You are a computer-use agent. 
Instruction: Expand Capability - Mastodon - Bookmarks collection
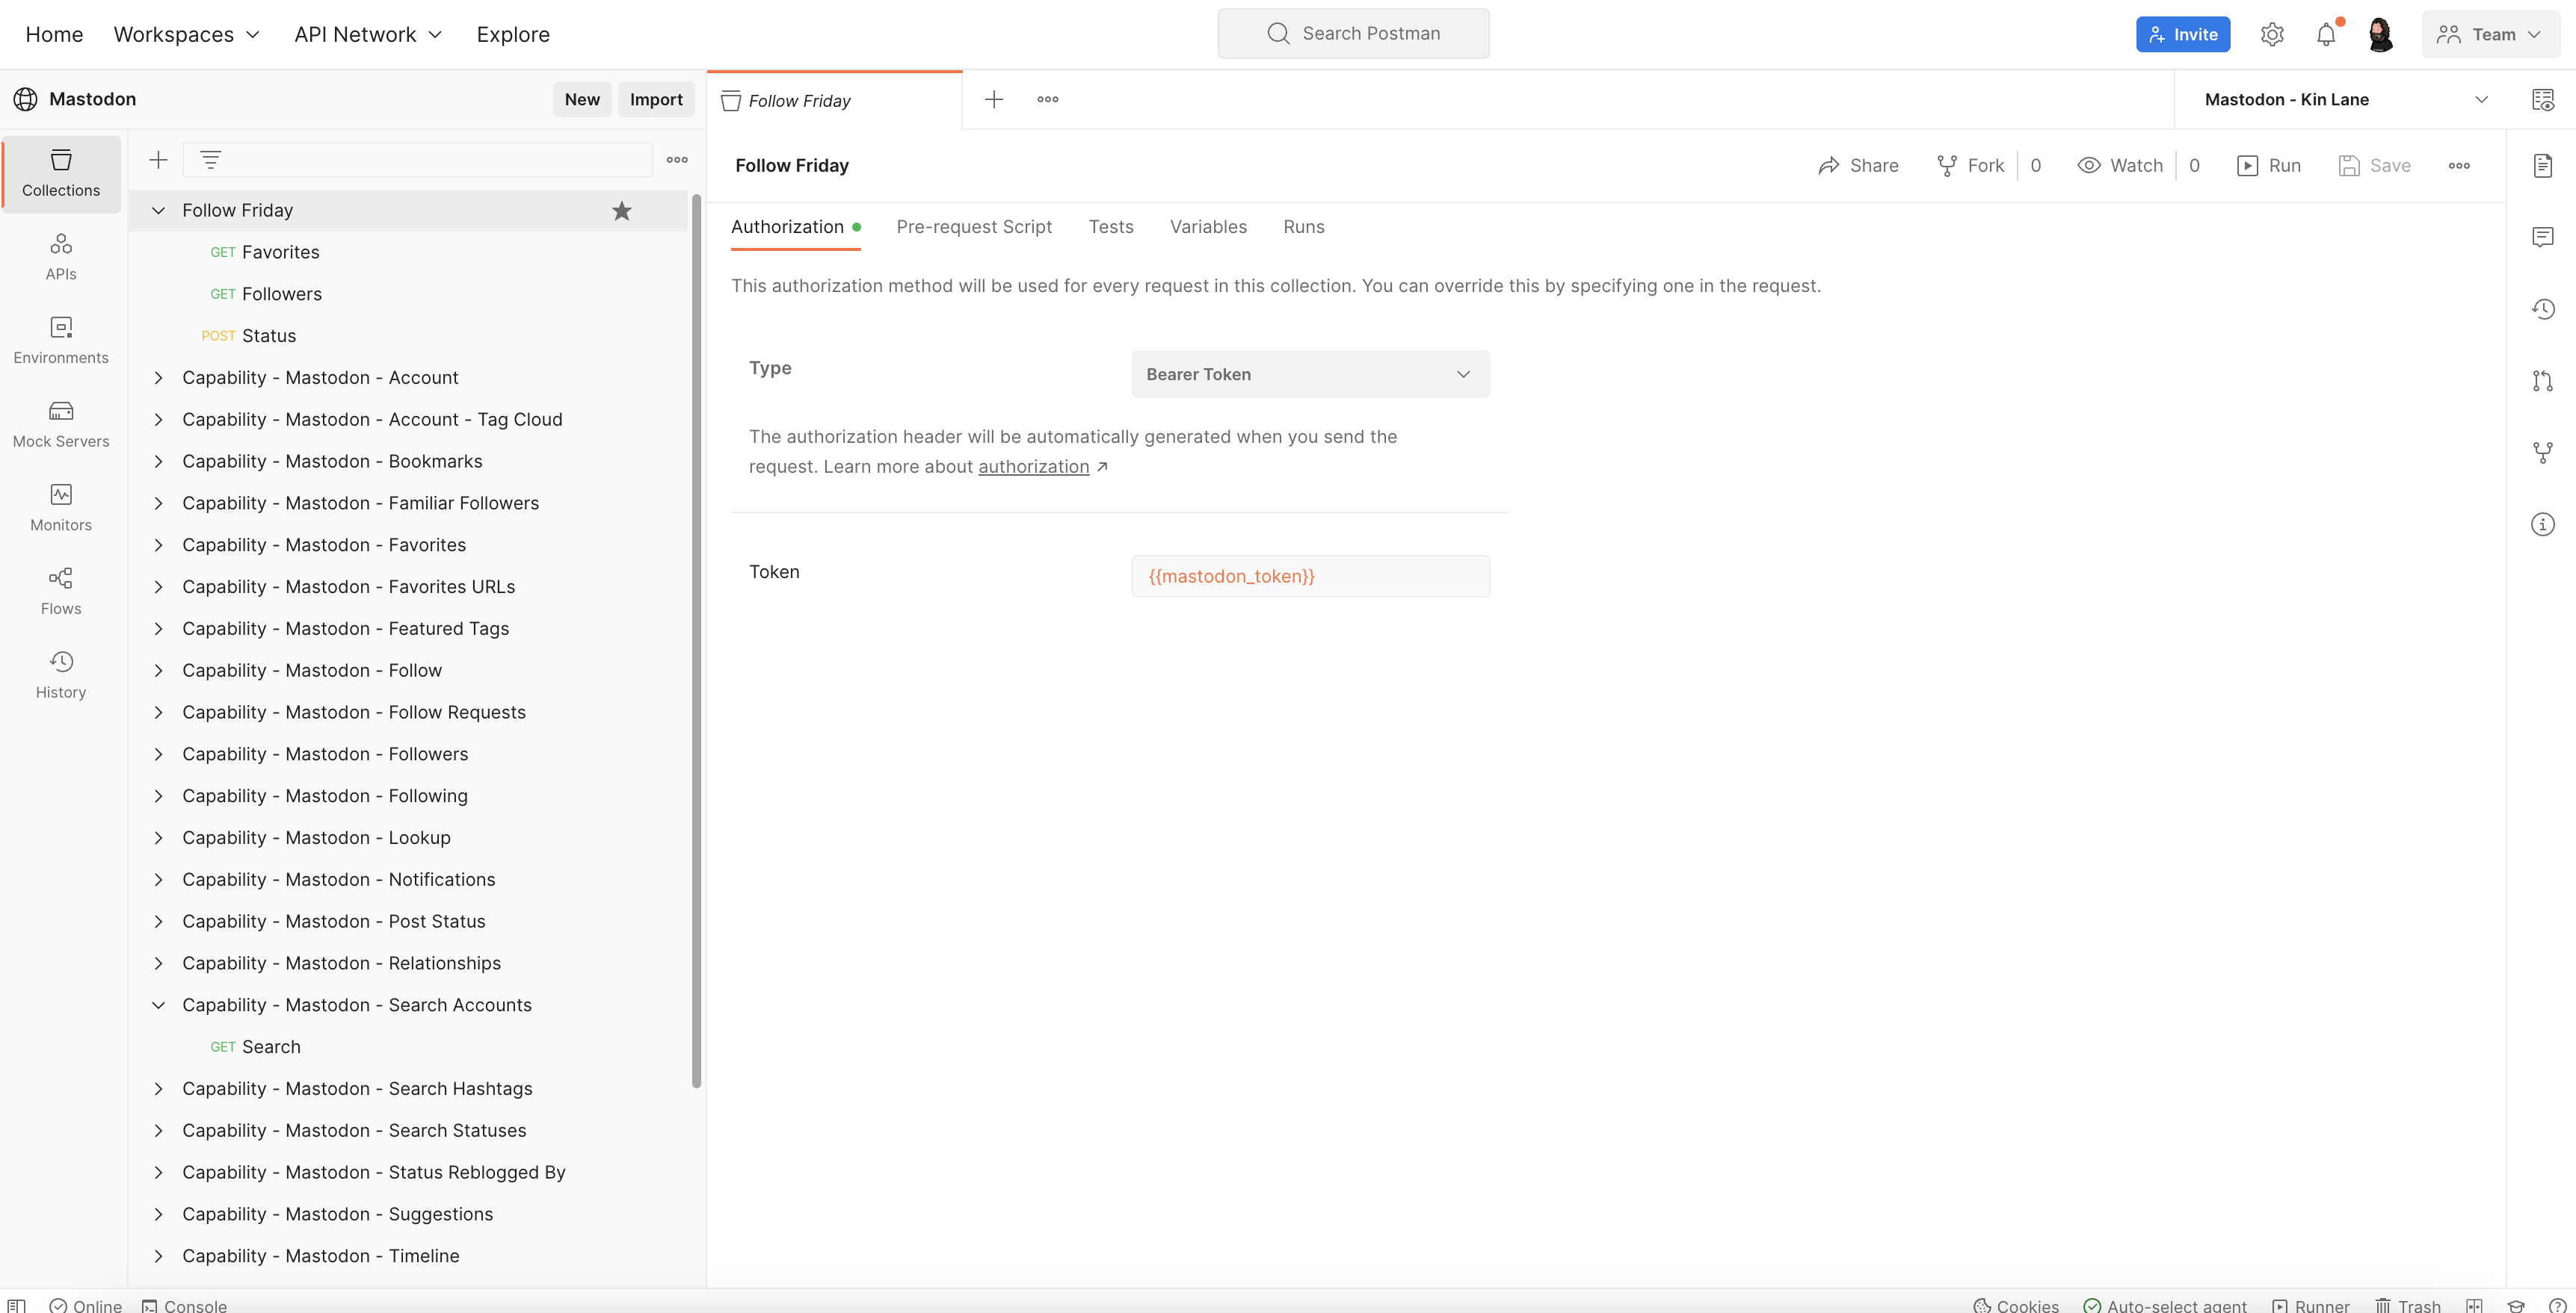coord(158,462)
